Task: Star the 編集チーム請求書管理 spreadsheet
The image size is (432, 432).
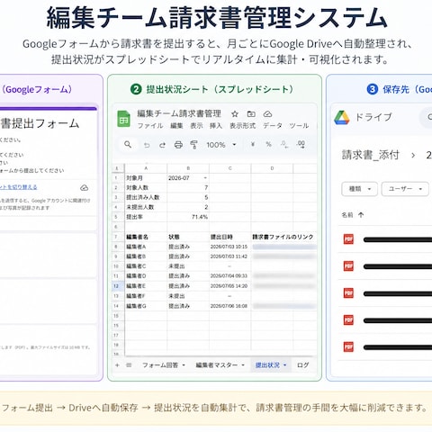Action: [x=235, y=114]
